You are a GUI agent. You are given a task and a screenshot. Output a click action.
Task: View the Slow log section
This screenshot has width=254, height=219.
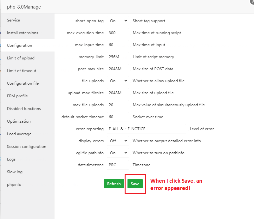15,172
